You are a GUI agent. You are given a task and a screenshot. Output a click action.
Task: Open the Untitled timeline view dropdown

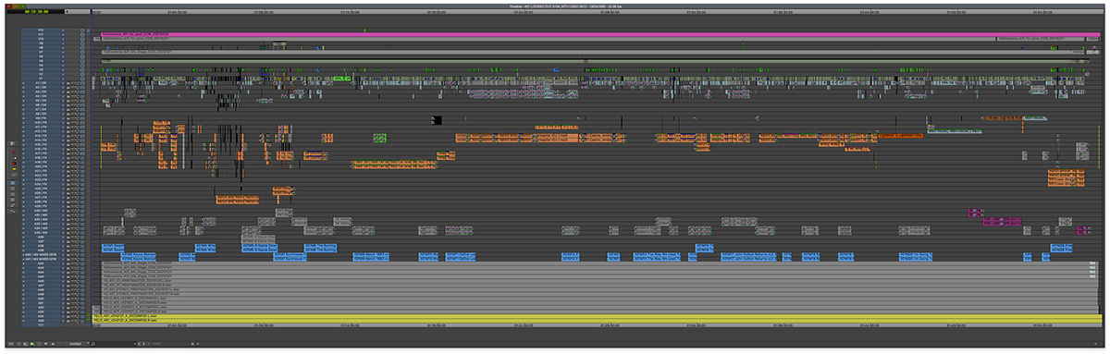[75, 344]
